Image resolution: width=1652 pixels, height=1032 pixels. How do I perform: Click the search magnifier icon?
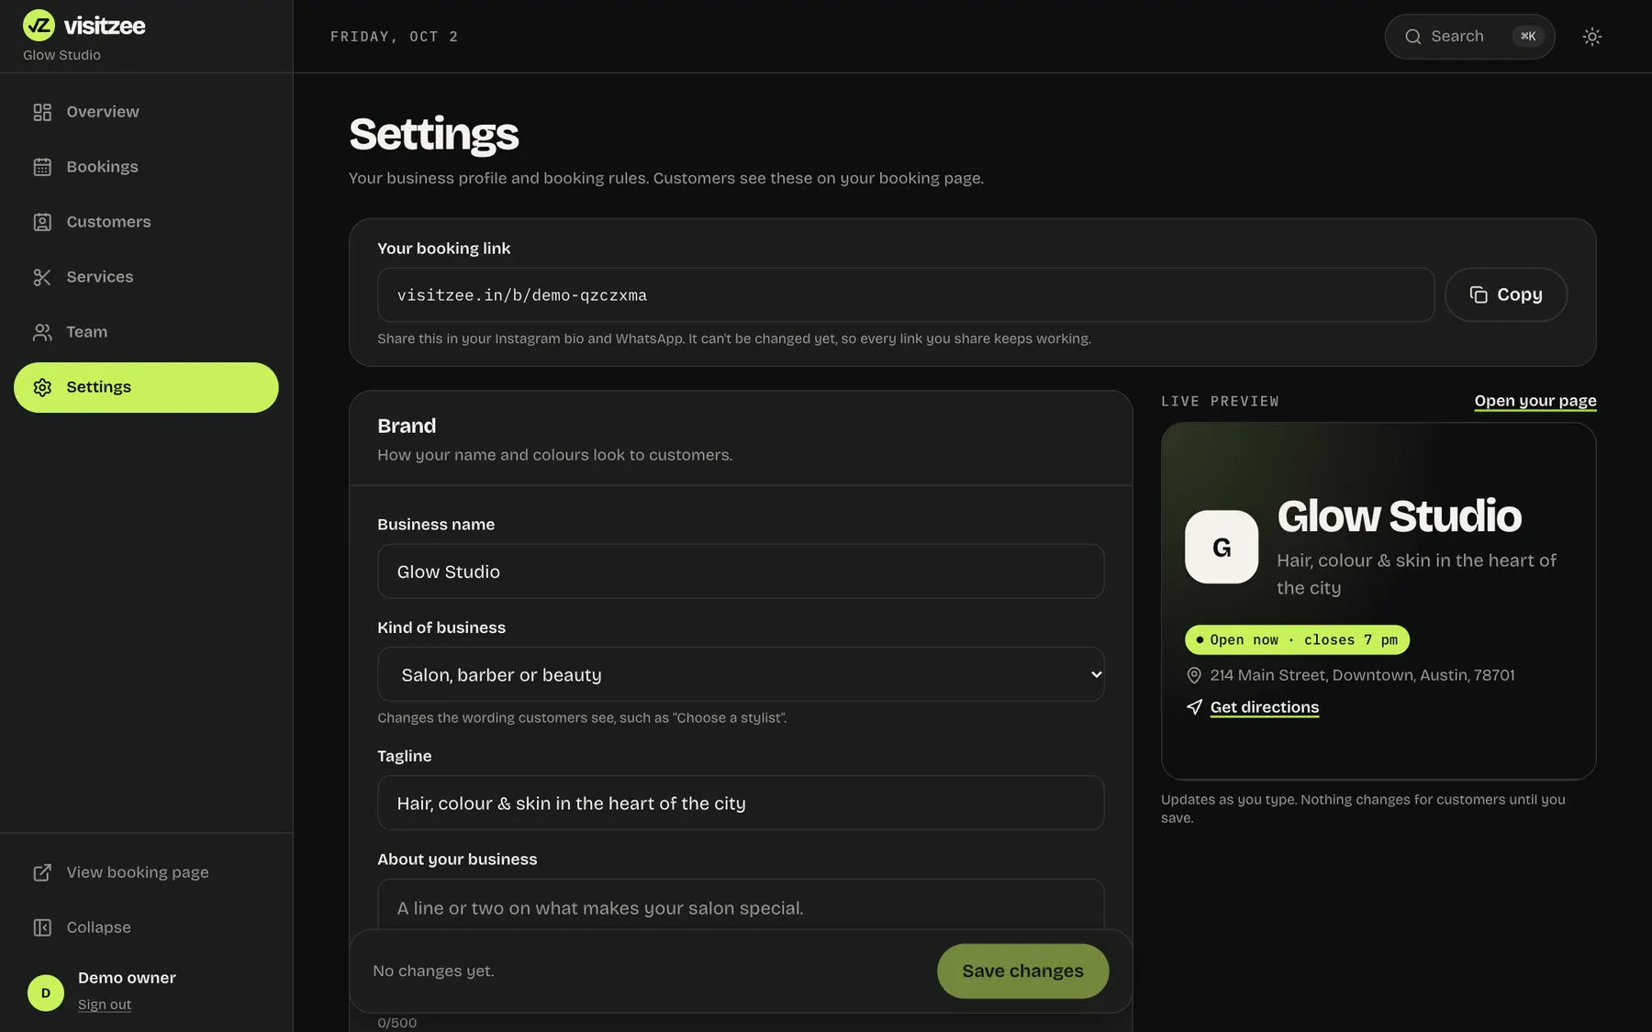coord(1413,37)
